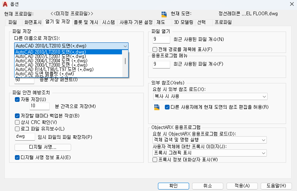Screen dimensions: 297x191
Task: Pick AutoCAD 2004/LT2004 도면 format
Action: tap(68, 61)
